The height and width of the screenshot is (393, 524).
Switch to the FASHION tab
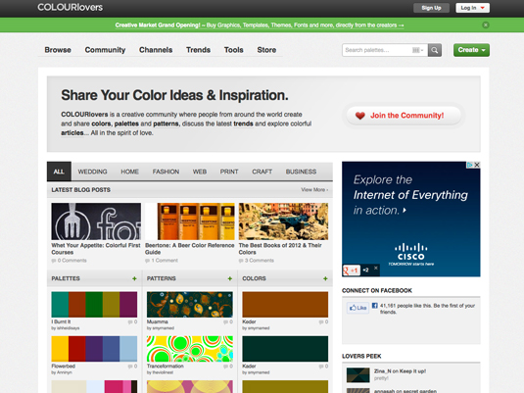(x=166, y=172)
